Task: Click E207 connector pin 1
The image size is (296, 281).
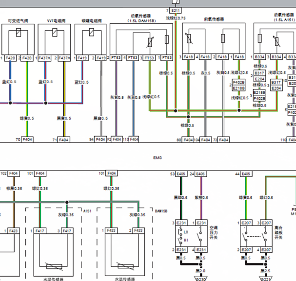Action: coord(246,223)
